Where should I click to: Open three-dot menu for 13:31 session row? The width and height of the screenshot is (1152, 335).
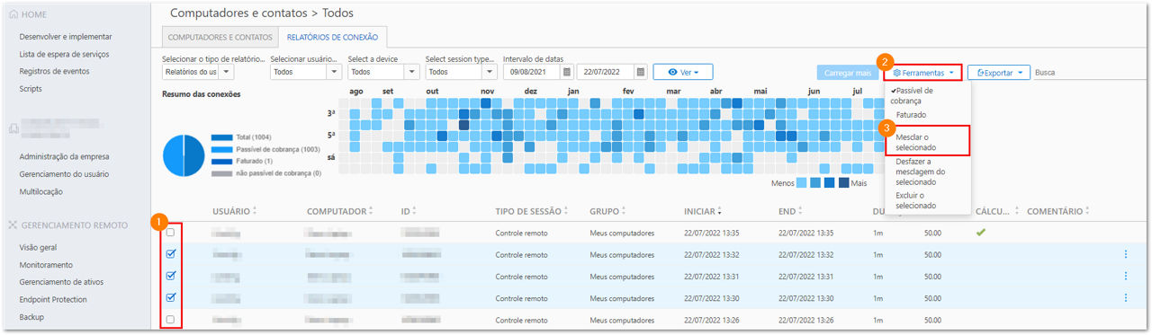(1125, 276)
